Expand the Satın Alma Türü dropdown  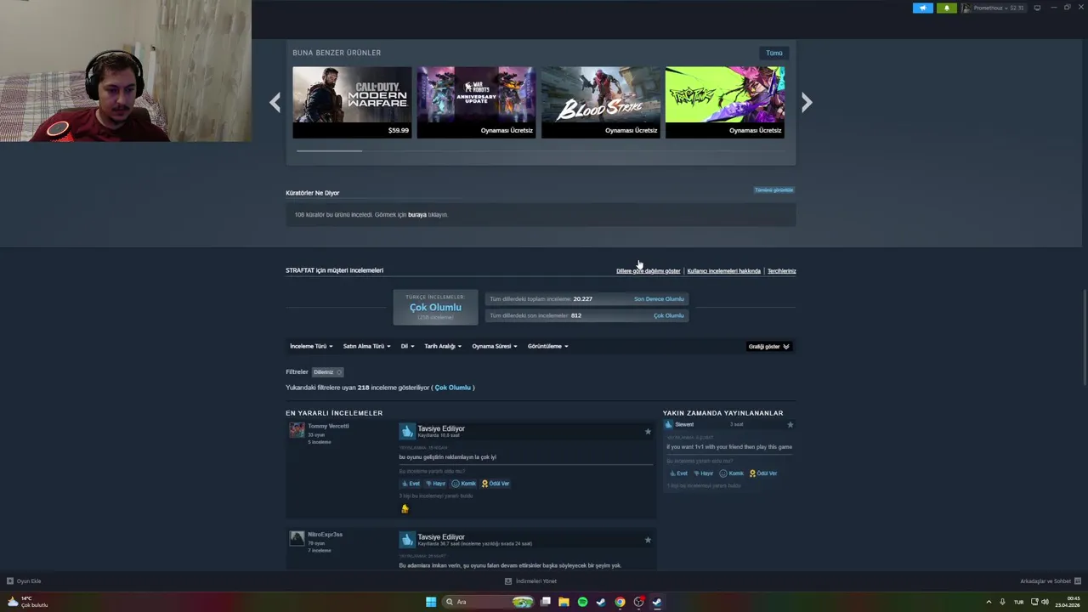pyautogui.click(x=366, y=346)
